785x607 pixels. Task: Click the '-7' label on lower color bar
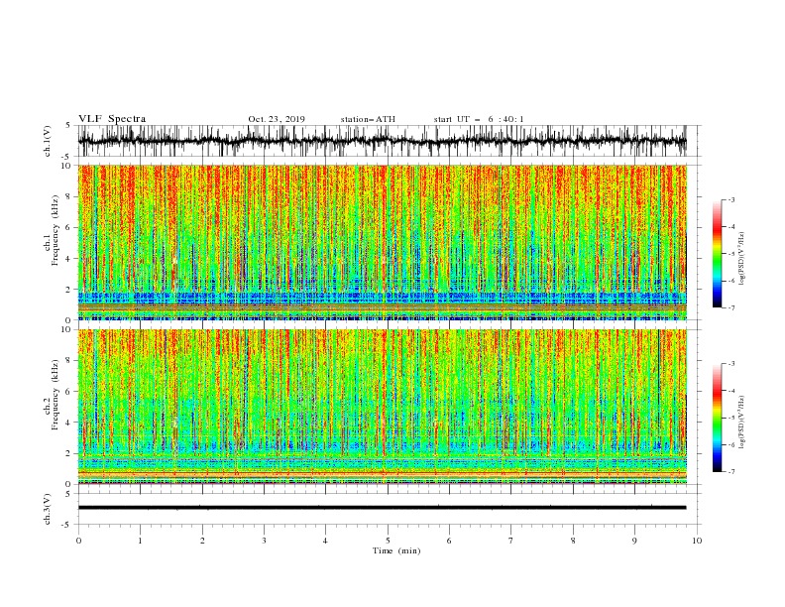tap(730, 472)
